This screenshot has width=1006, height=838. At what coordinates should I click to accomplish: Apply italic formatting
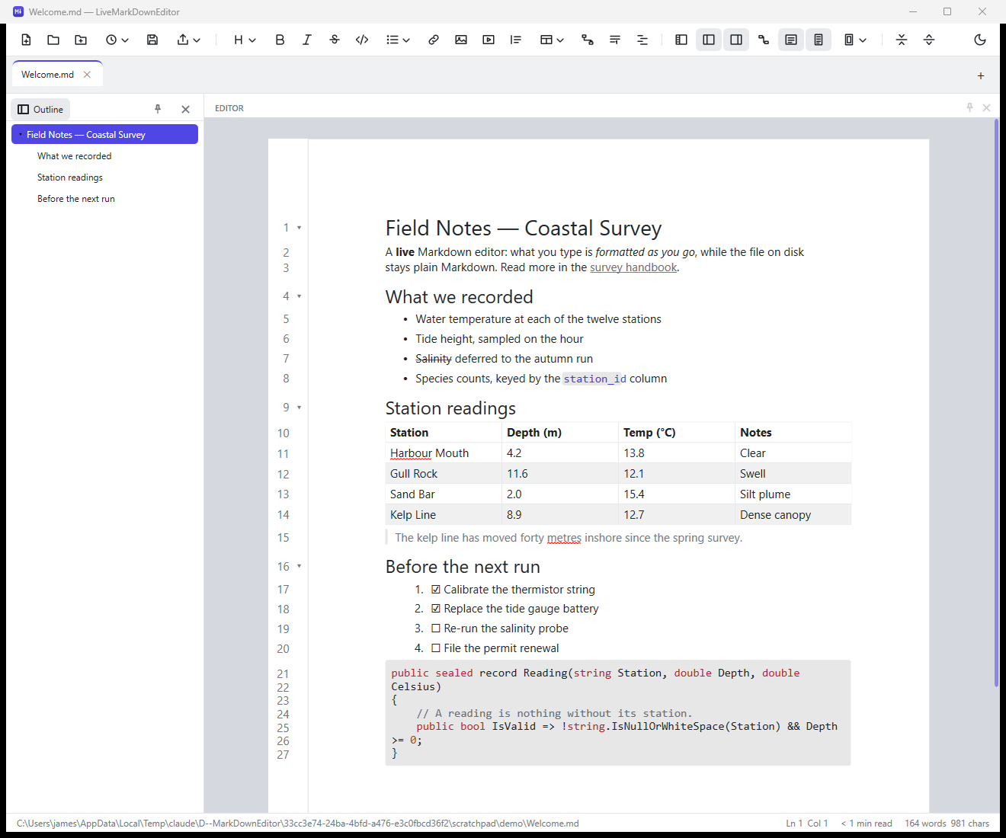(x=307, y=40)
